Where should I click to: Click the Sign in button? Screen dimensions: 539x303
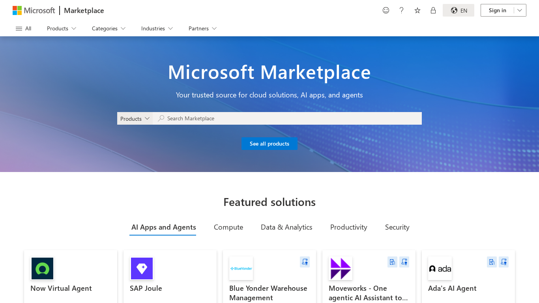click(x=497, y=10)
